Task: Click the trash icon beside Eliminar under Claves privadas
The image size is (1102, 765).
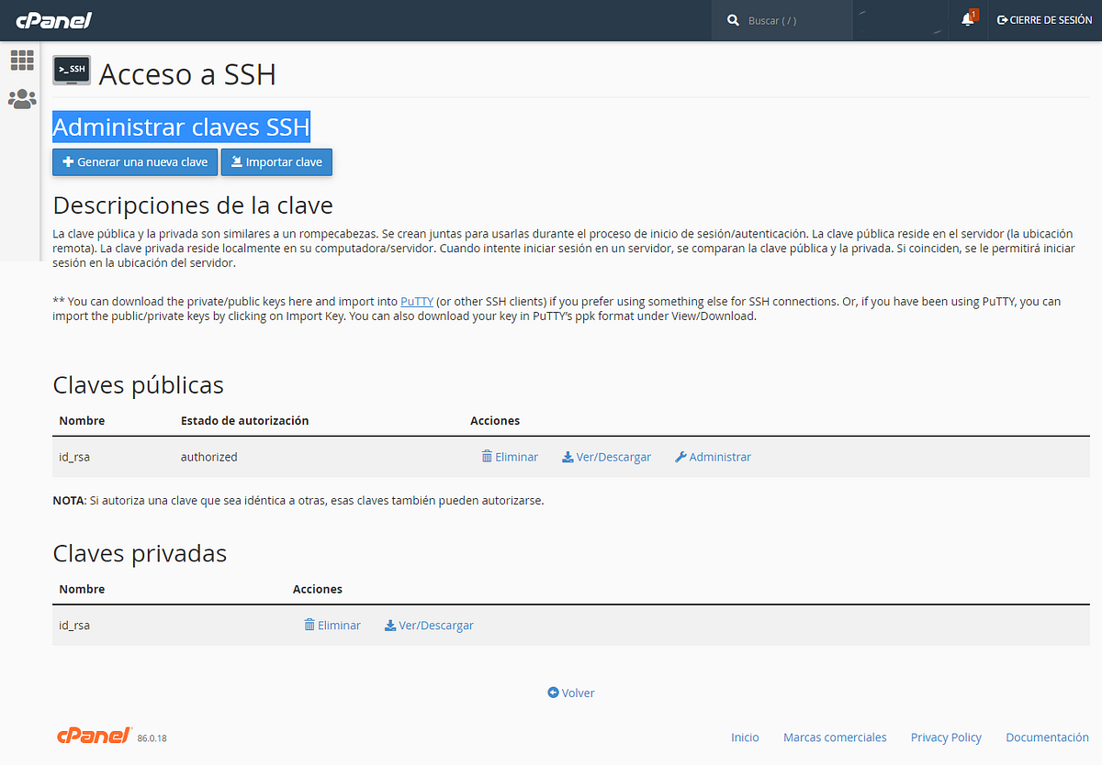Action: click(309, 625)
